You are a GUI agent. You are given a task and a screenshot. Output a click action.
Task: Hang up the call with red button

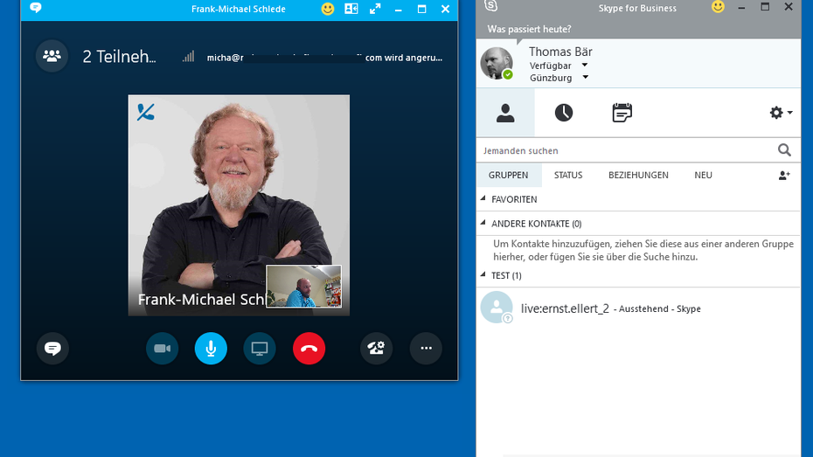coord(309,349)
